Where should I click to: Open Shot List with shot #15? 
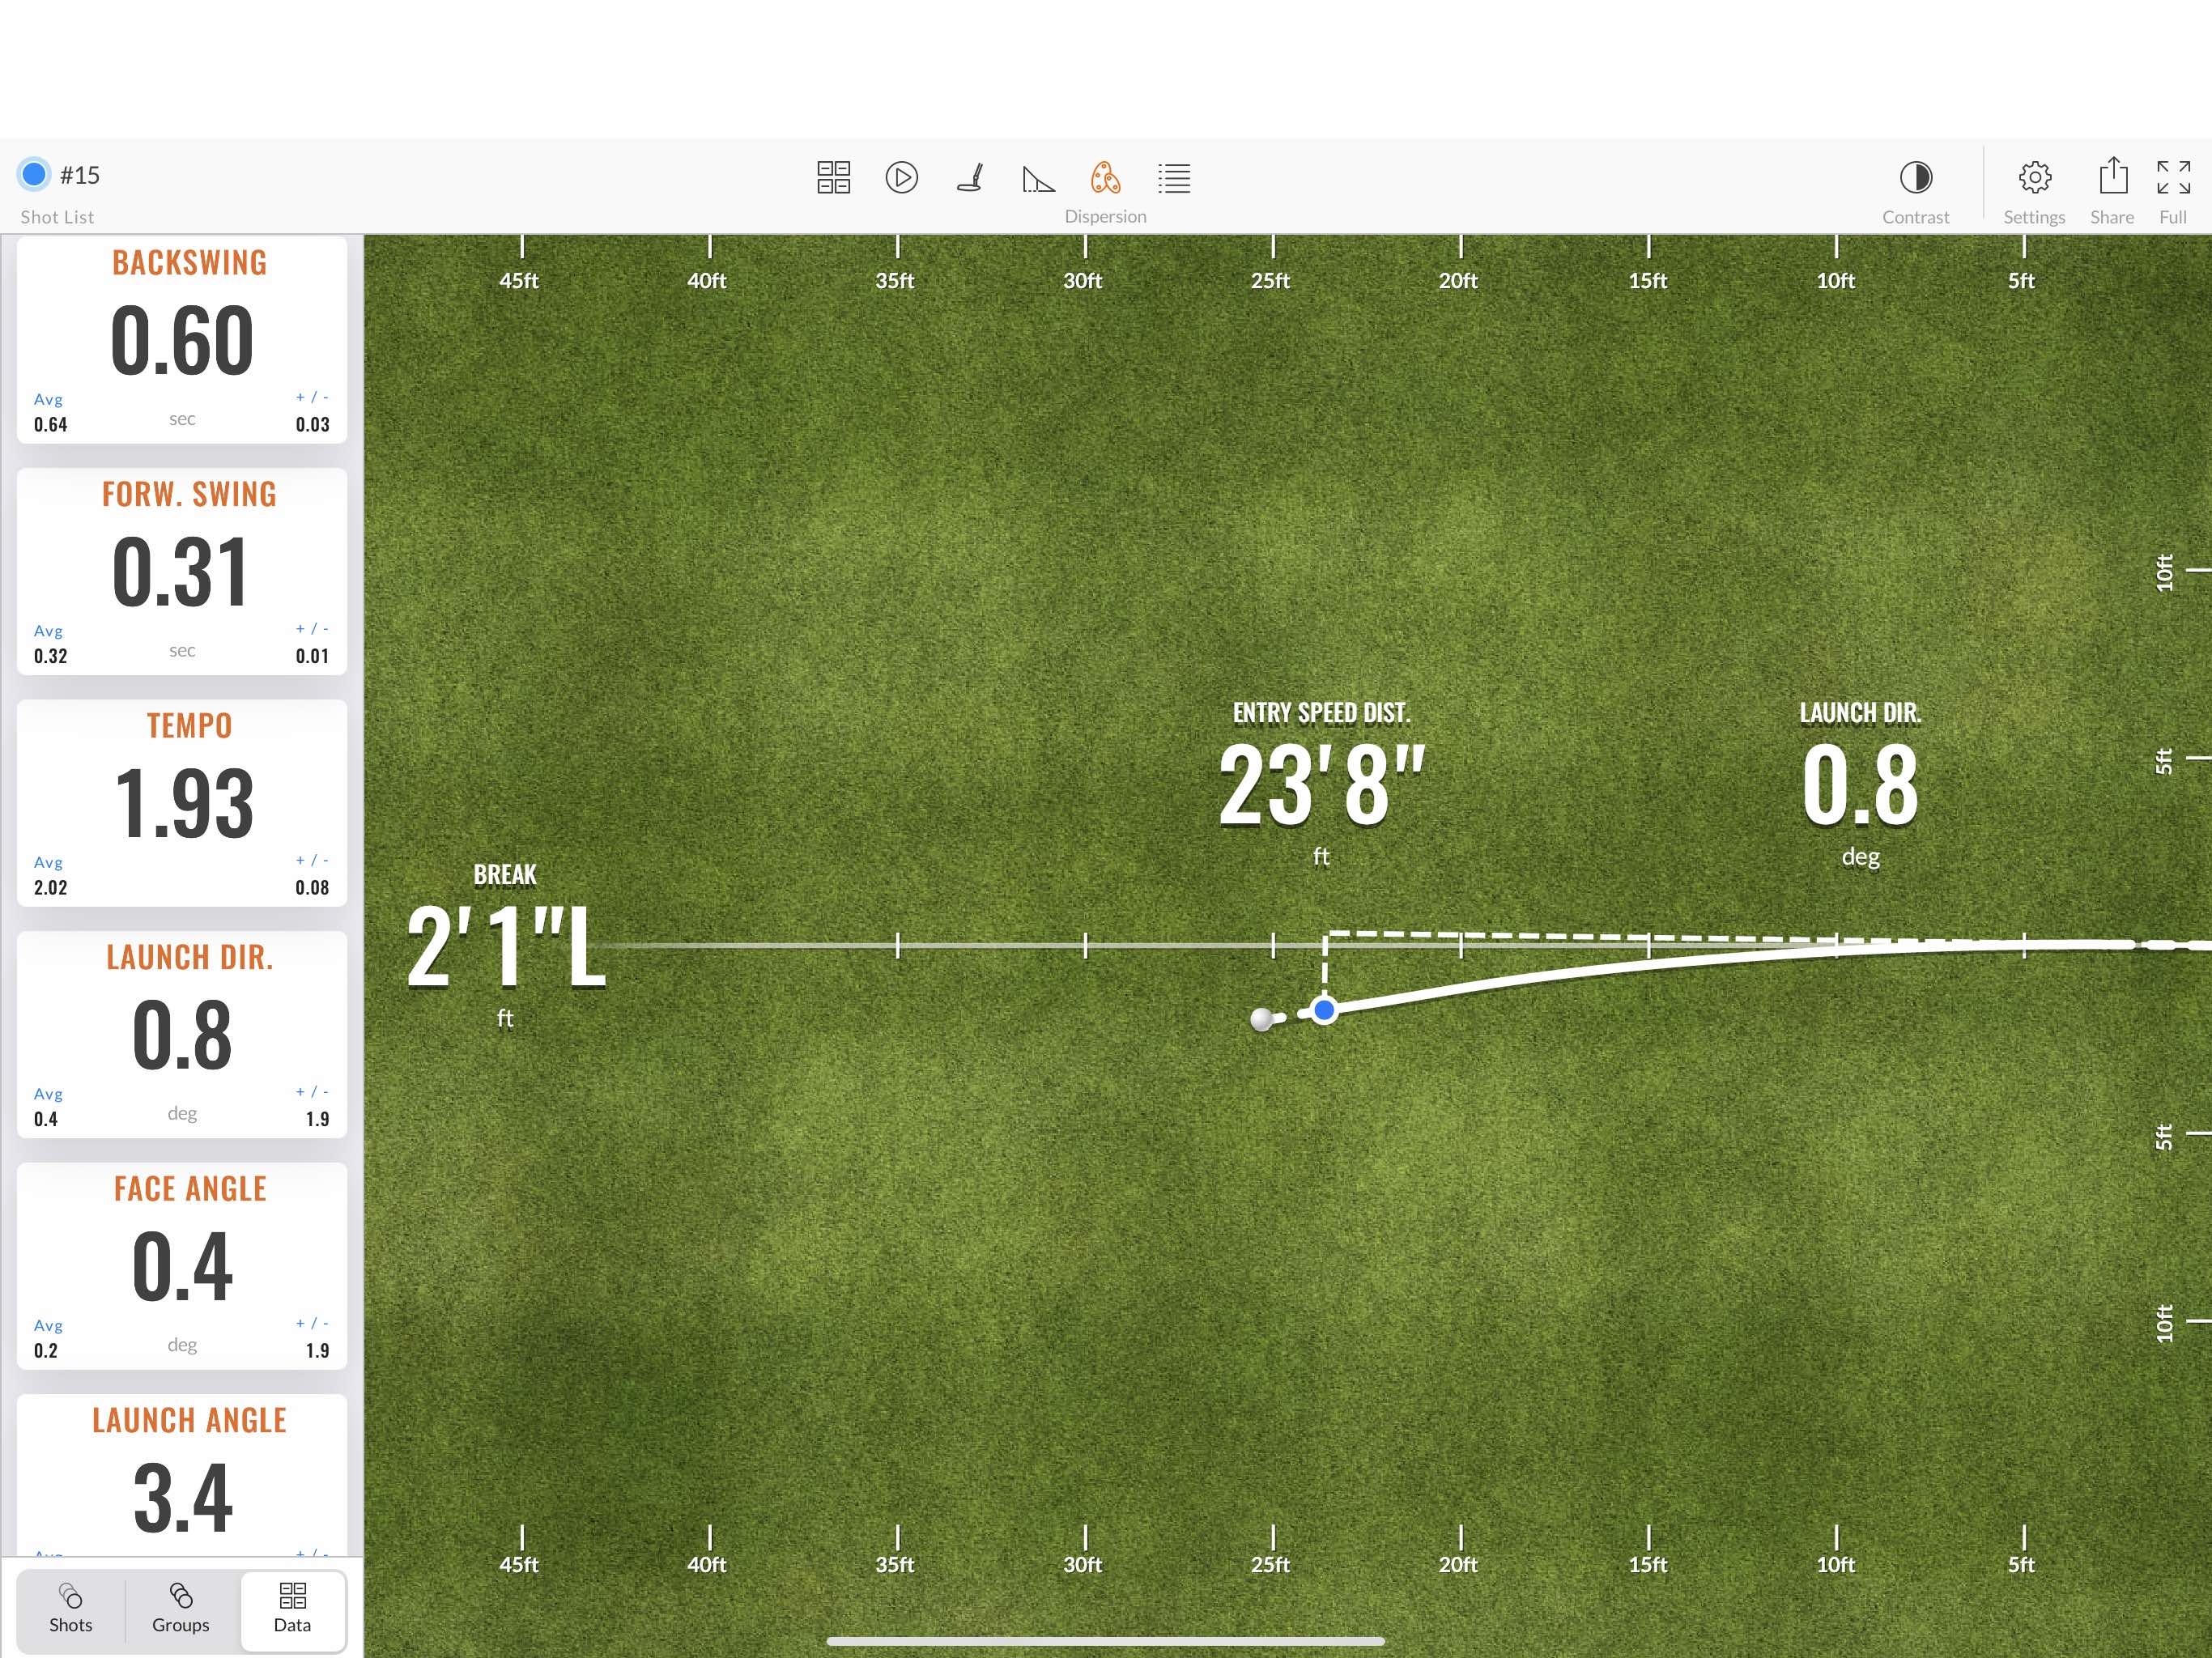[x=60, y=192]
